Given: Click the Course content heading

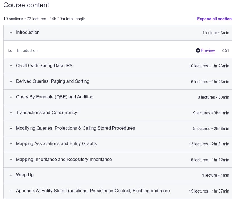Looking at the screenshot, I should click(x=26, y=5).
